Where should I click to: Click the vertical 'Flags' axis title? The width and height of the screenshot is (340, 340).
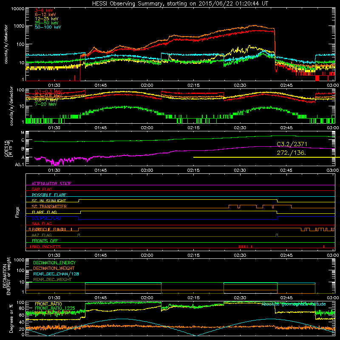(17, 212)
